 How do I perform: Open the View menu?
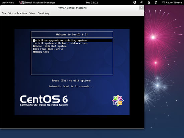tap(32, 13)
